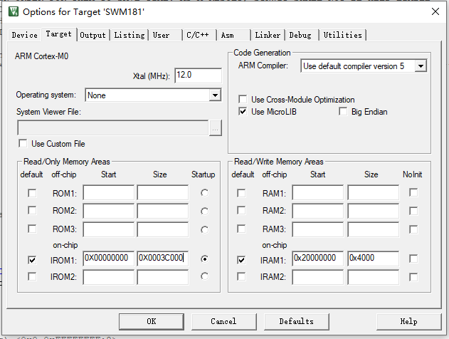Enable NoInit for RAM3
Image resolution: width=449 pixels, height=339 pixels.
pos(413,229)
